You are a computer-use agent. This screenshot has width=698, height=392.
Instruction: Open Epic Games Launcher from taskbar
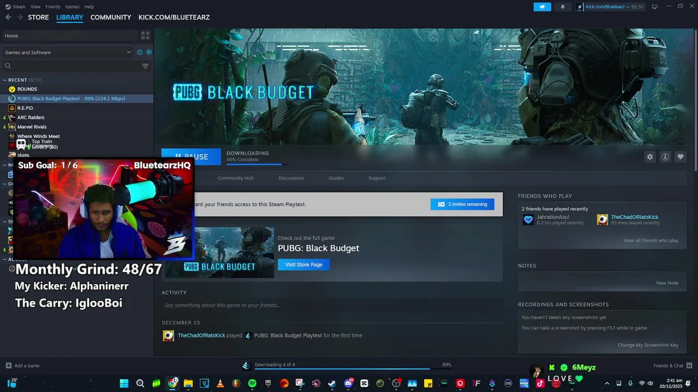tap(268, 383)
